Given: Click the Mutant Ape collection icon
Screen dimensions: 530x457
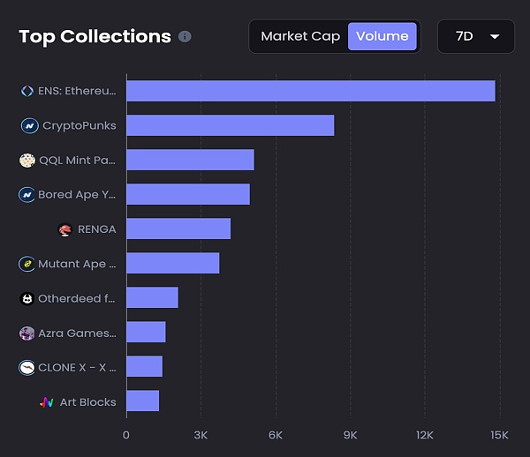Looking at the screenshot, I should (26, 264).
